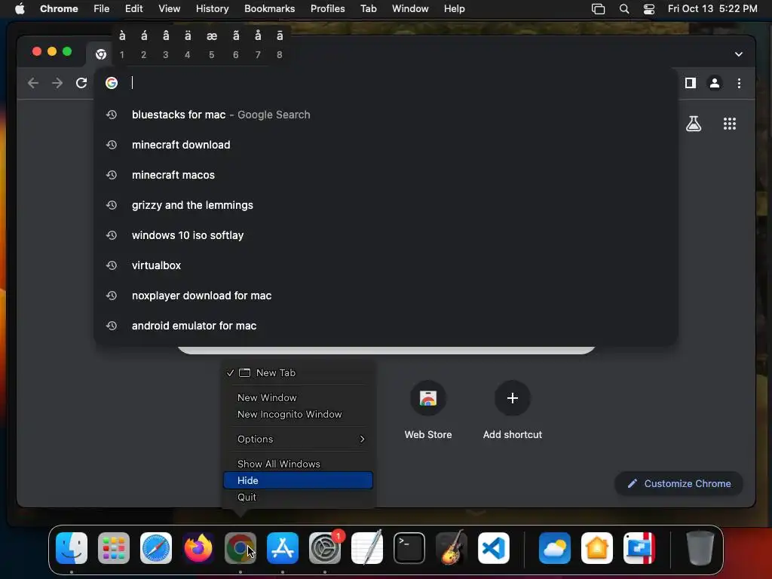Open the Trash in the Dock
The width and height of the screenshot is (772, 579).
[700, 547]
